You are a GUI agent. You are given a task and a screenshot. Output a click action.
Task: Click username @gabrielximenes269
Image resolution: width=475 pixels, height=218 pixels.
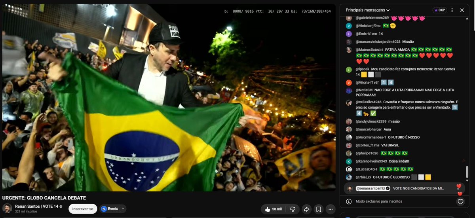(372, 18)
